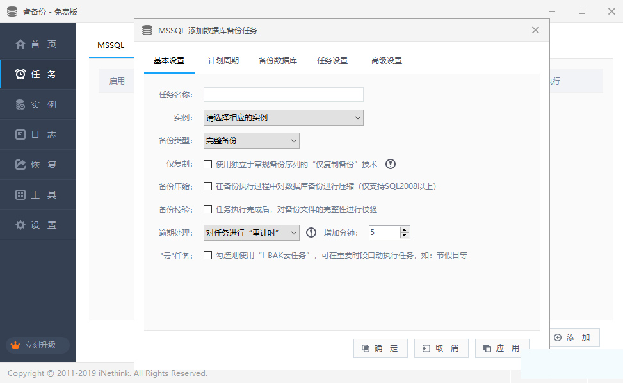Viewport: 623px width, 383px height.
Task: Click the 任务名称 name input field
Action: [283, 94]
